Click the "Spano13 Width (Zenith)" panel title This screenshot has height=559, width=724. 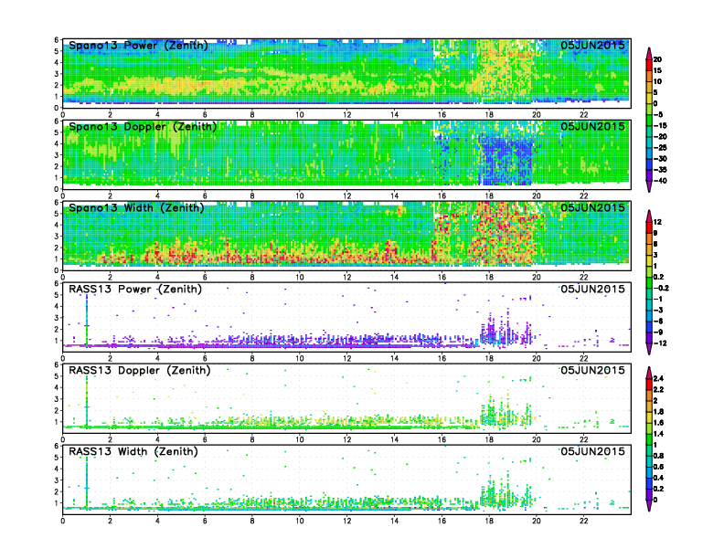point(136,208)
